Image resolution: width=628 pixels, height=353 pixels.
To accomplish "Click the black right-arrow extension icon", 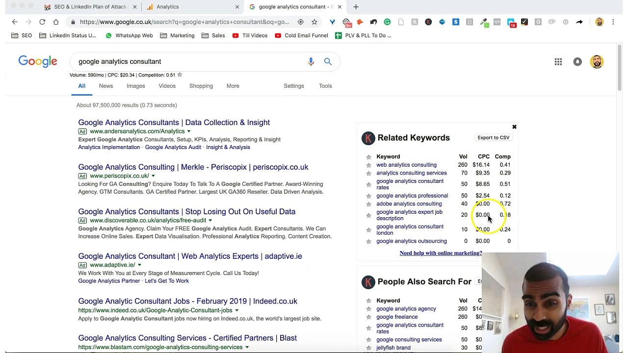I will [x=579, y=22].
